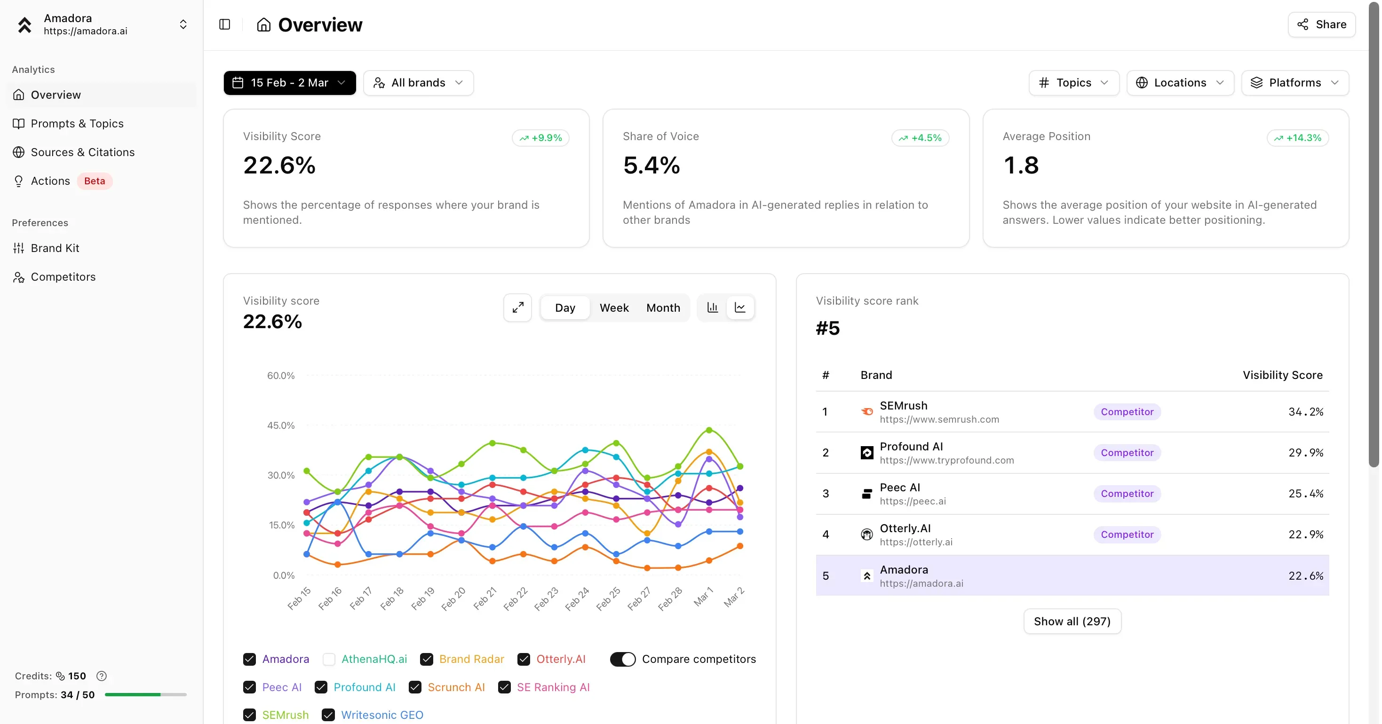Navigate to Brand Kit preferences
Screen dimensions: 1382x724
point(102,248)
